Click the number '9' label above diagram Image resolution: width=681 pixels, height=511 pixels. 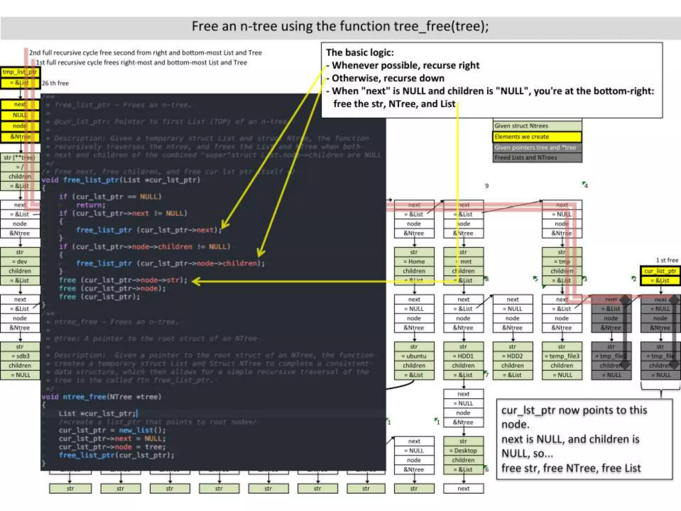487,186
